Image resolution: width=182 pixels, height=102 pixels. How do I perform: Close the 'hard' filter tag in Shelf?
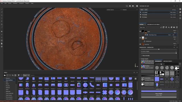coord(29,75)
